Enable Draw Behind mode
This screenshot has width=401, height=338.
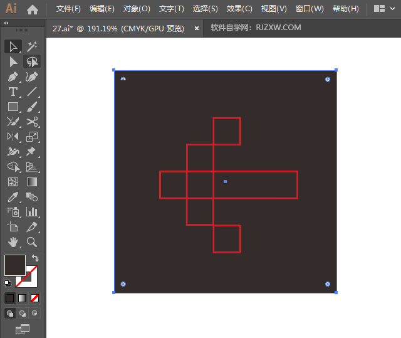click(23, 313)
